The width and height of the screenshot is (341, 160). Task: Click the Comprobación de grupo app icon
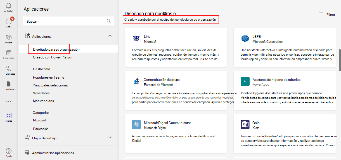tap(136, 82)
